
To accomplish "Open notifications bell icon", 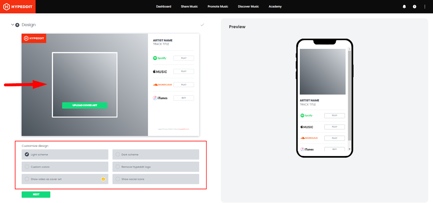I will 404,6.
